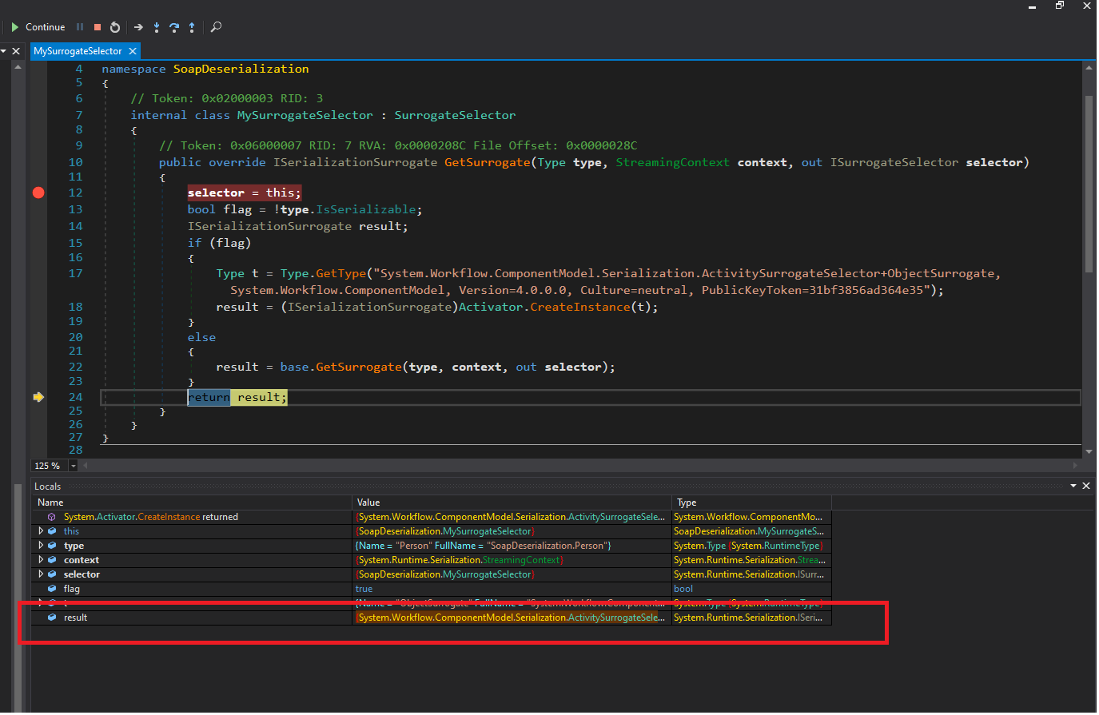
Task: Click the field icon beside 'flag'
Action: (52, 589)
